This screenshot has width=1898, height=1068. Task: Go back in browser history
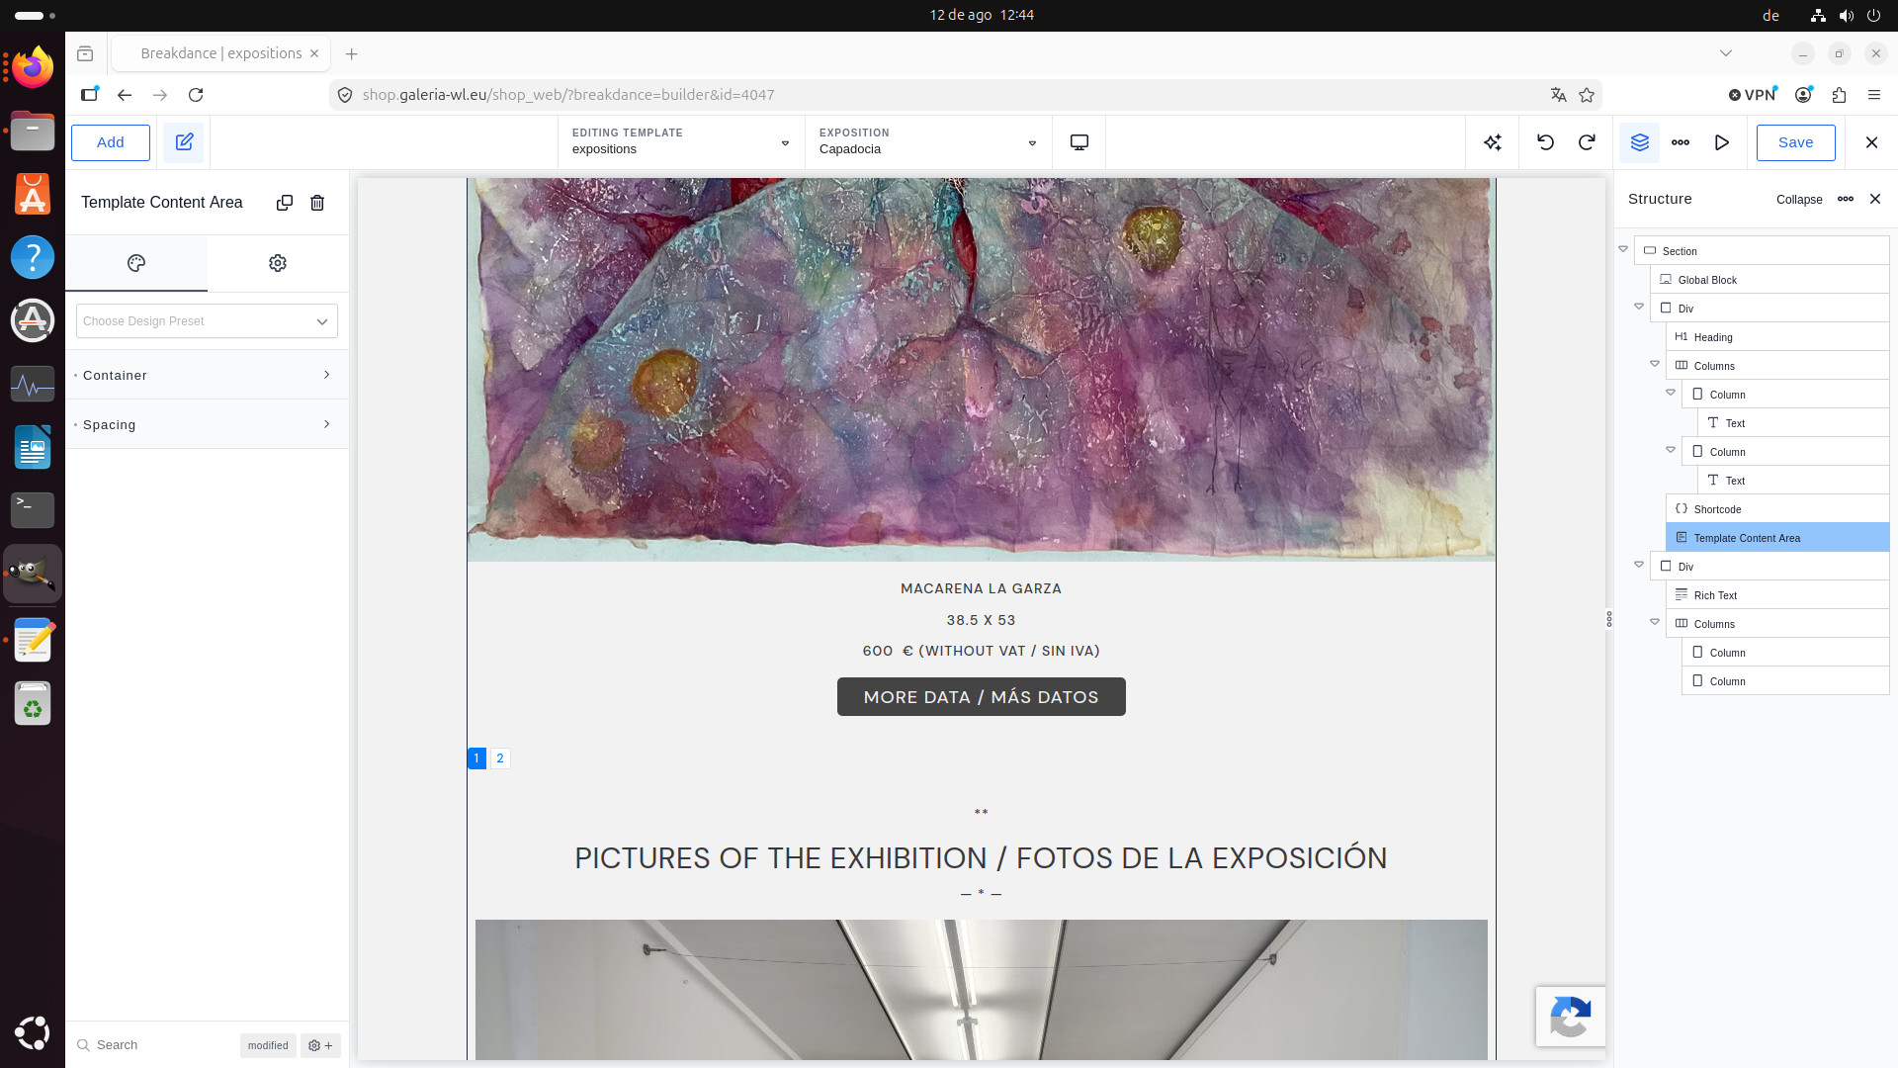(x=125, y=95)
